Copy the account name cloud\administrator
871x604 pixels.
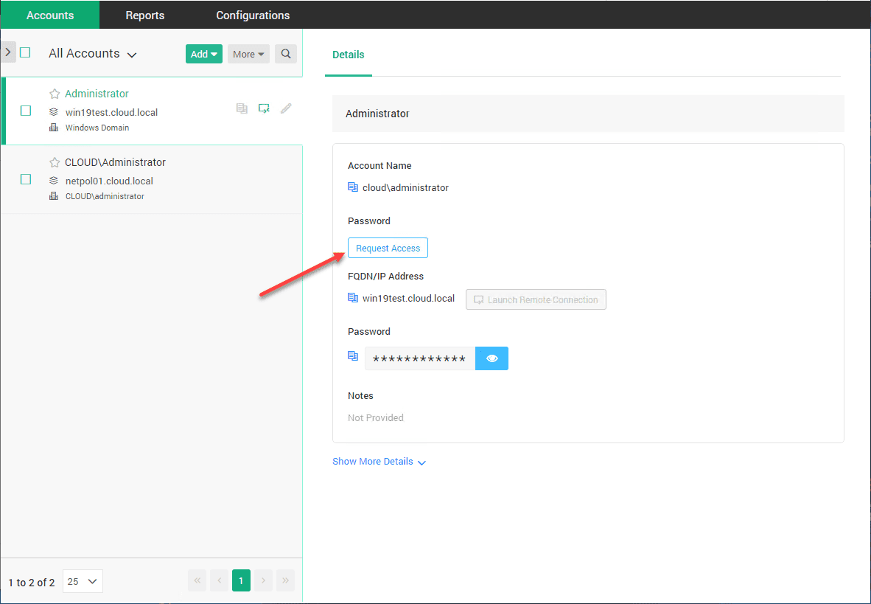[353, 187]
